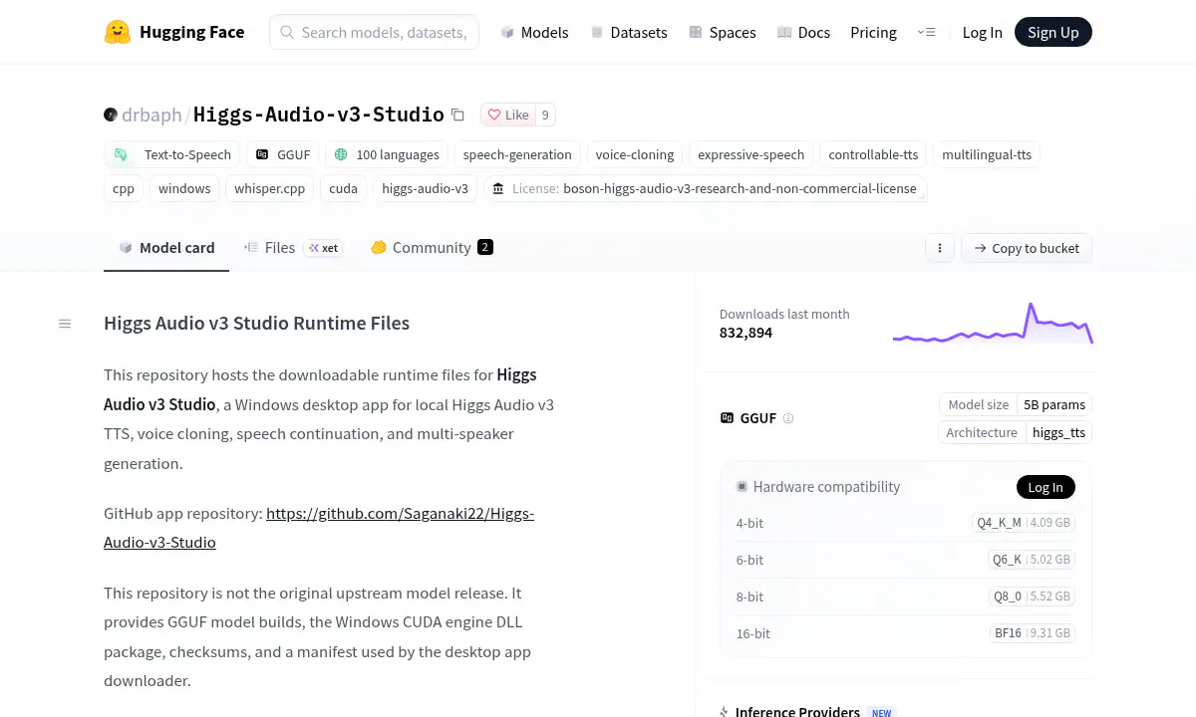The image size is (1196, 717).
Task: Click the heart Like button
Action: pos(507,115)
